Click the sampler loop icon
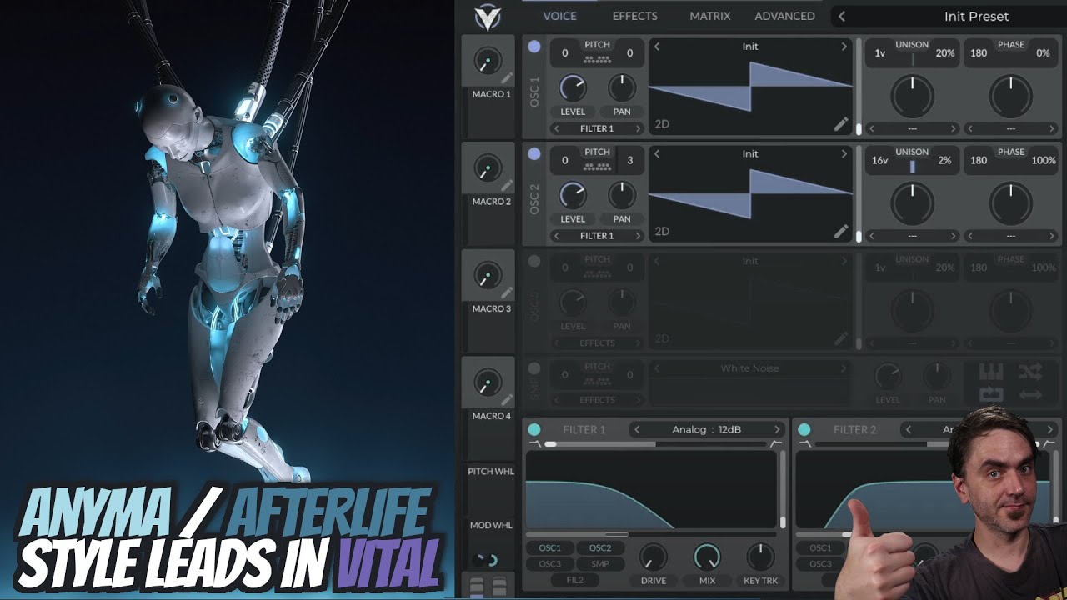1067x600 pixels. pos(991,394)
